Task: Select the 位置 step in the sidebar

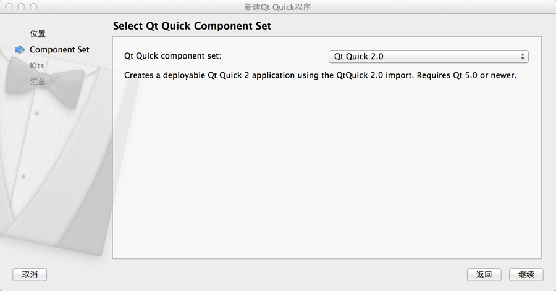Action: pyautogui.click(x=38, y=34)
